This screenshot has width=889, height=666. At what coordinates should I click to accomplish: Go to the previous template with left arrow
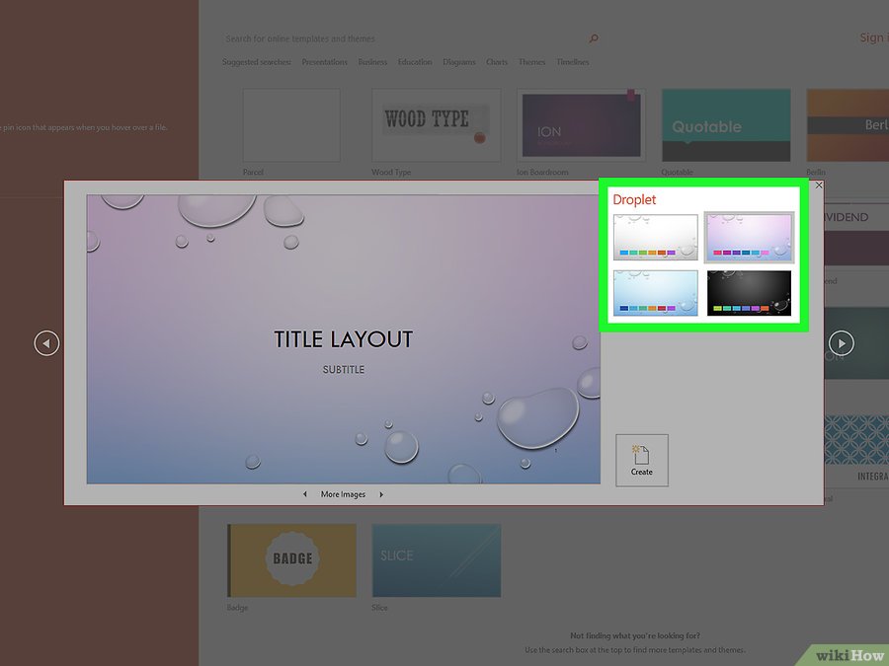click(x=46, y=343)
